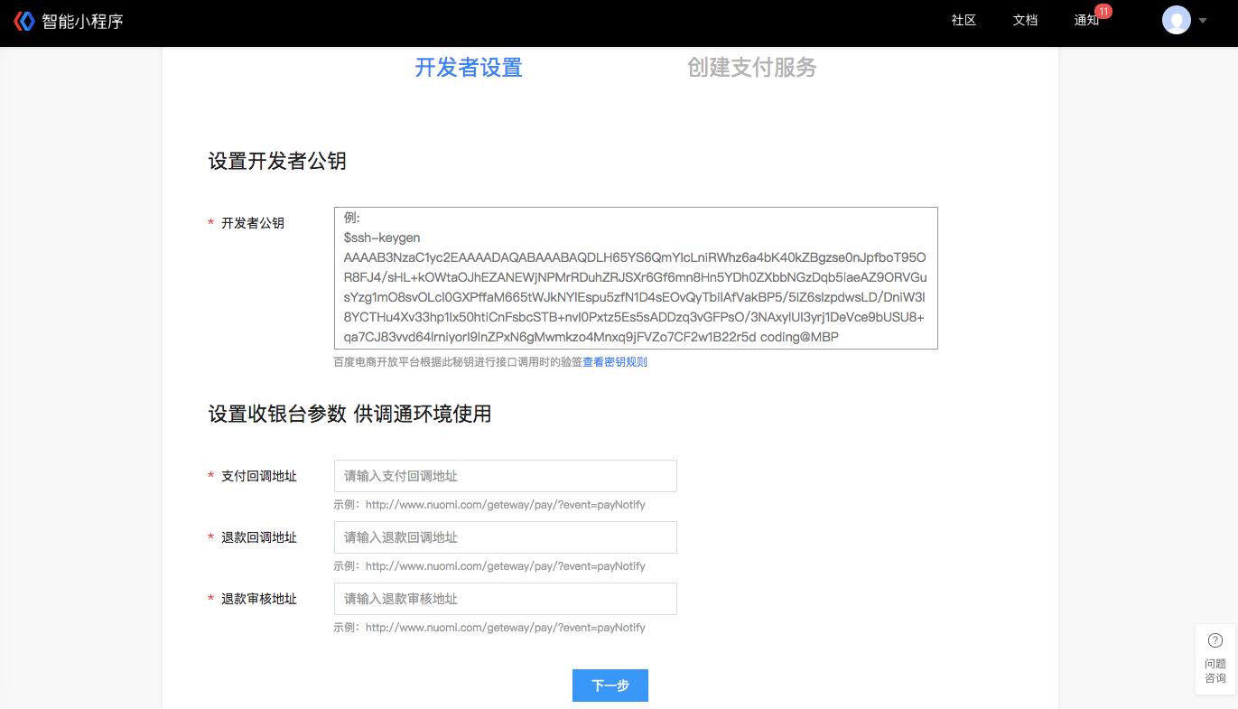Click inside the 开发者公钥 key textarea
Image resolution: width=1238 pixels, height=709 pixels.
coord(636,275)
